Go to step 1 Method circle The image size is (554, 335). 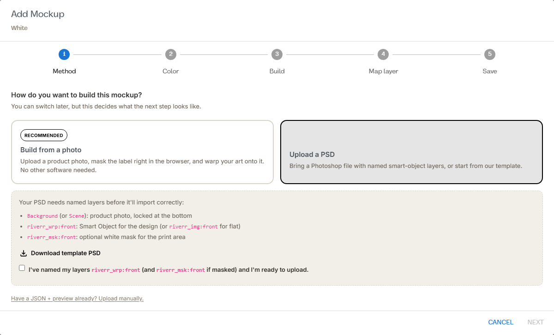coord(64,54)
